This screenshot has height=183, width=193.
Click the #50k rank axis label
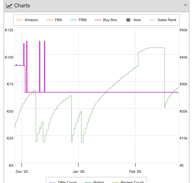[x=184, y=30]
